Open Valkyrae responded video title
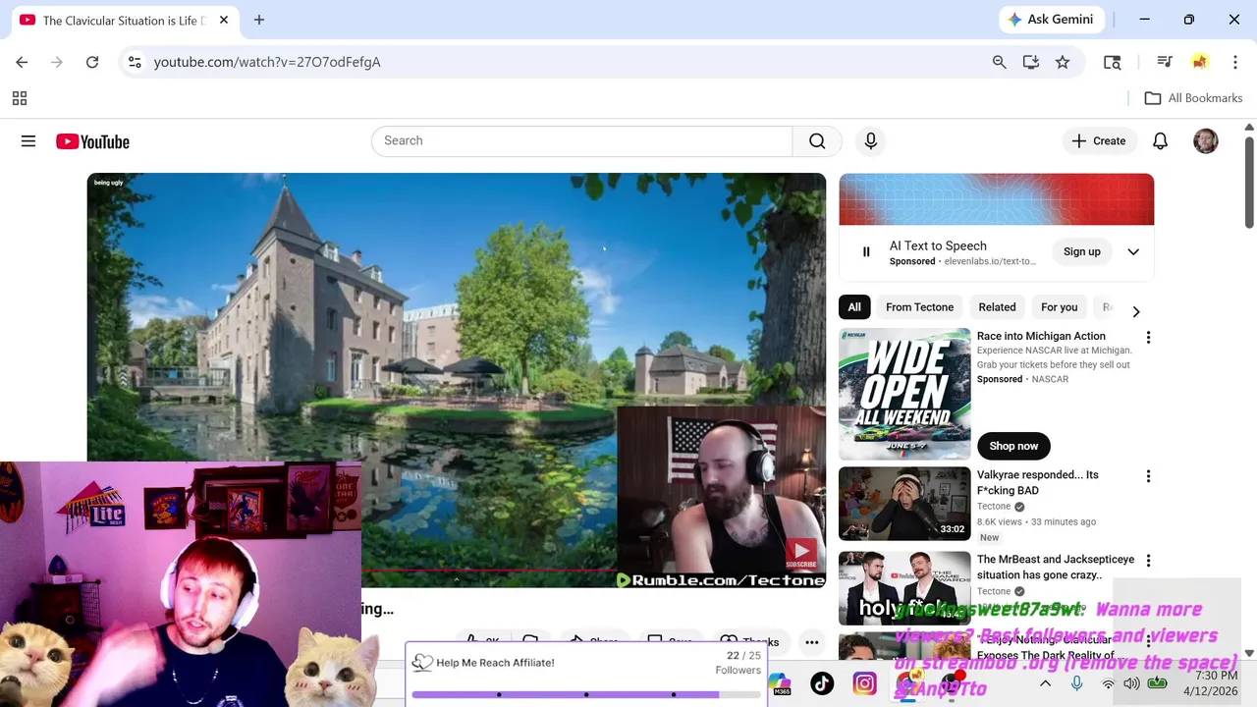1257x707 pixels. coord(1038,482)
